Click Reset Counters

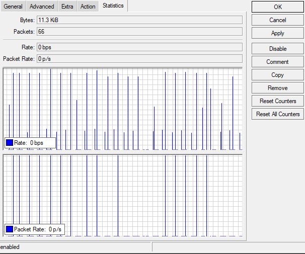[278, 101]
